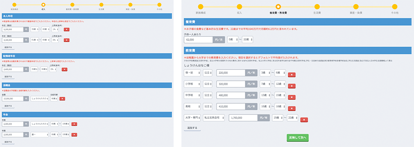The image size is (414, 147).
Task: Choose recipient in 退職金 name dropdown
Action: point(40,99)
